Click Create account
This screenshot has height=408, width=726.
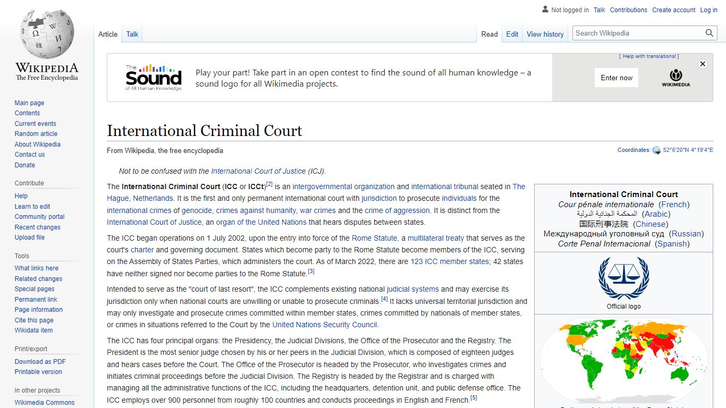674,10
